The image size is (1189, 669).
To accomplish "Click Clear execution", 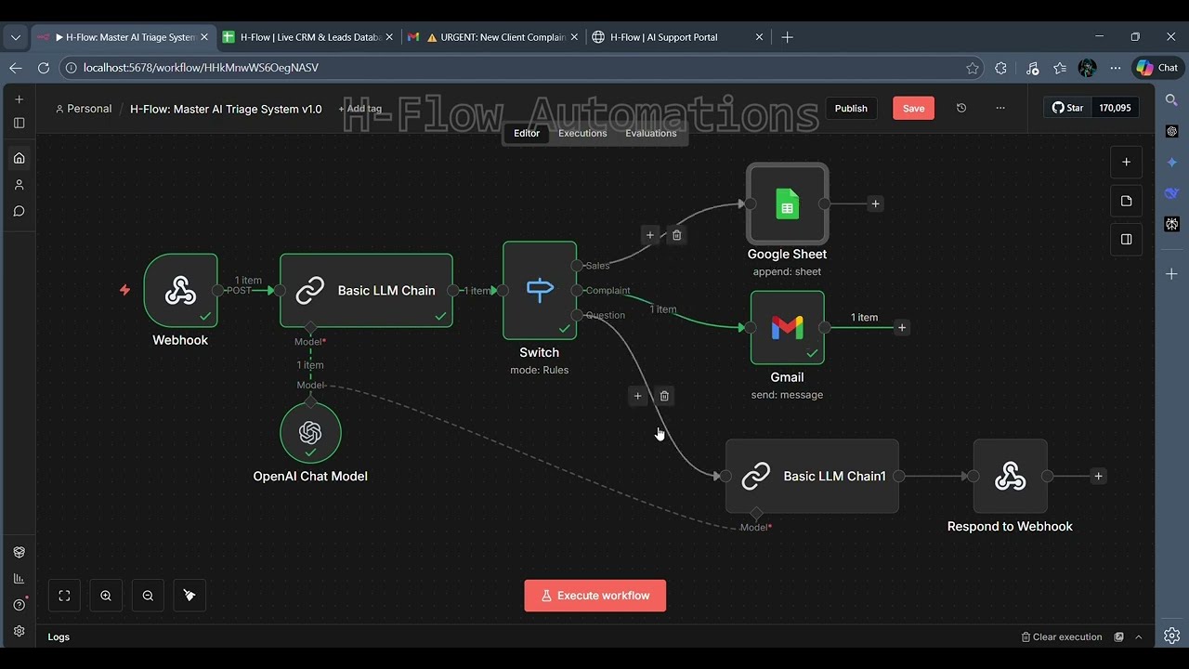I will [1062, 636].
